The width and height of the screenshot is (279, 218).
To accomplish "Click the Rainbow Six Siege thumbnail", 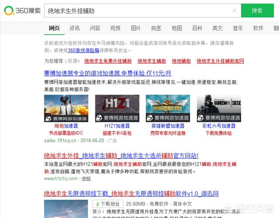I will click(x=219, y=109).
